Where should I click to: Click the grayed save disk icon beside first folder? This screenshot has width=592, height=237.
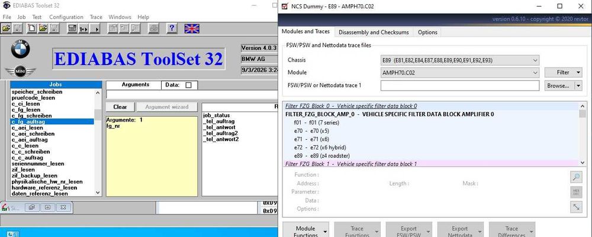tap(17, 28)
